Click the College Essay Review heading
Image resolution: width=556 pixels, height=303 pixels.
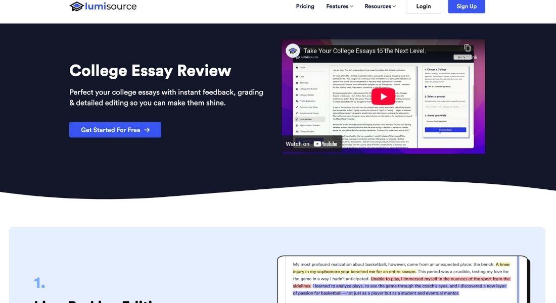point(150,71)
